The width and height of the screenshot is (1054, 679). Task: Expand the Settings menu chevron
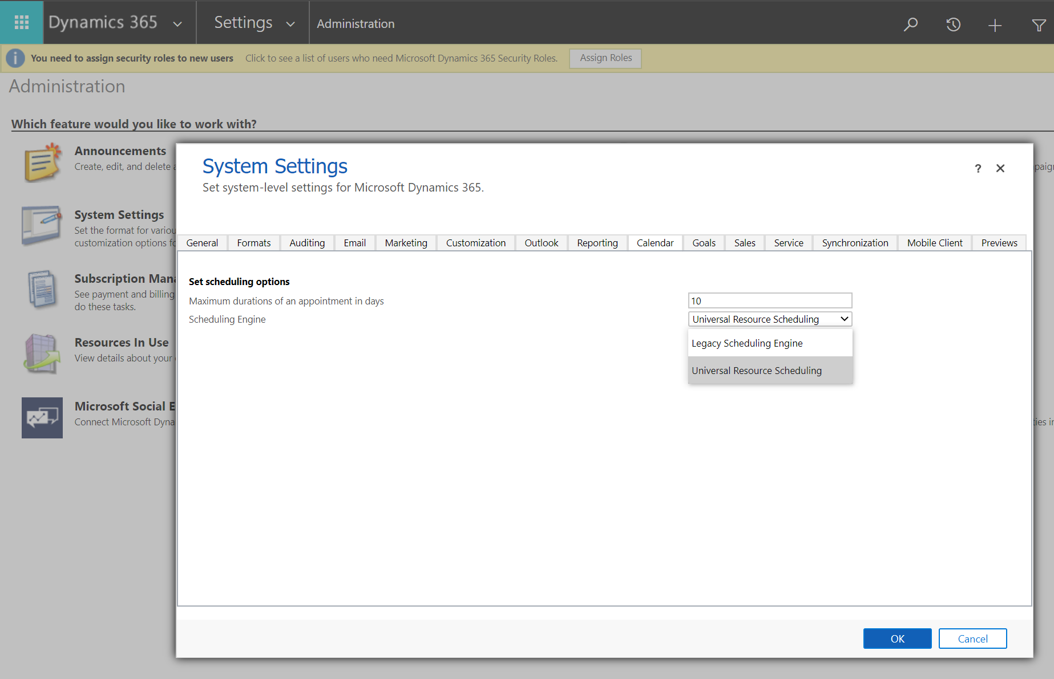pyautogui.click(x=290, y=24)
